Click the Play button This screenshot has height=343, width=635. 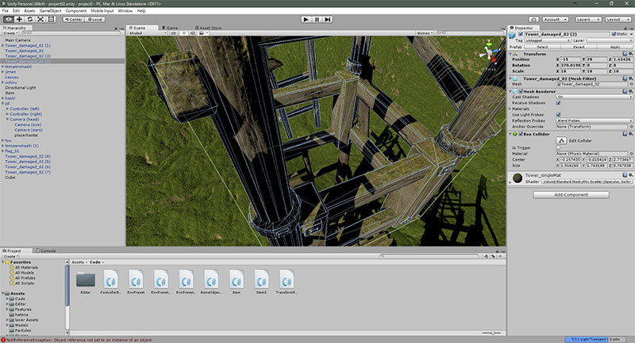tap(306, 19)
